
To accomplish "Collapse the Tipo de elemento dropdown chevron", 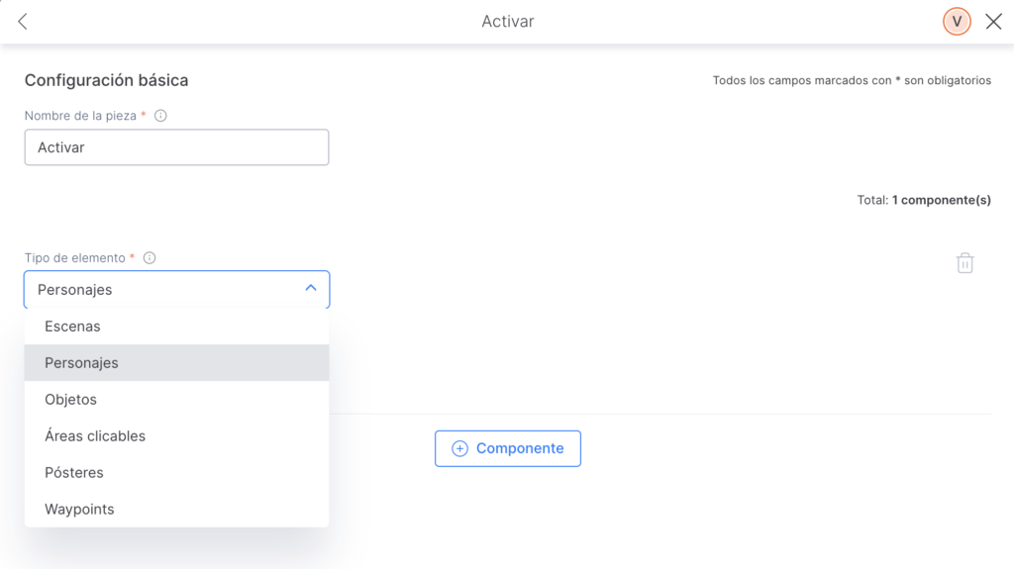I will [x=311, y=288].
